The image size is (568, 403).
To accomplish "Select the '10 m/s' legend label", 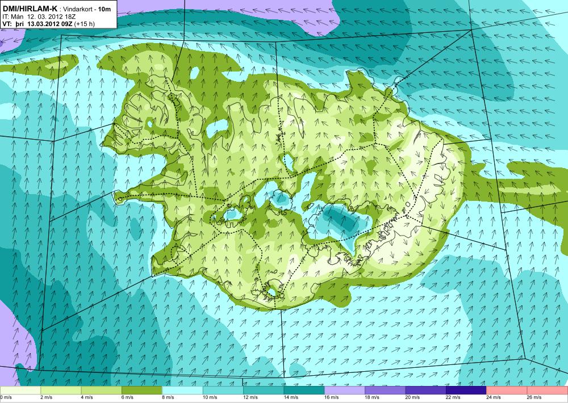I will pyautogui.click(x=210, y=397).
